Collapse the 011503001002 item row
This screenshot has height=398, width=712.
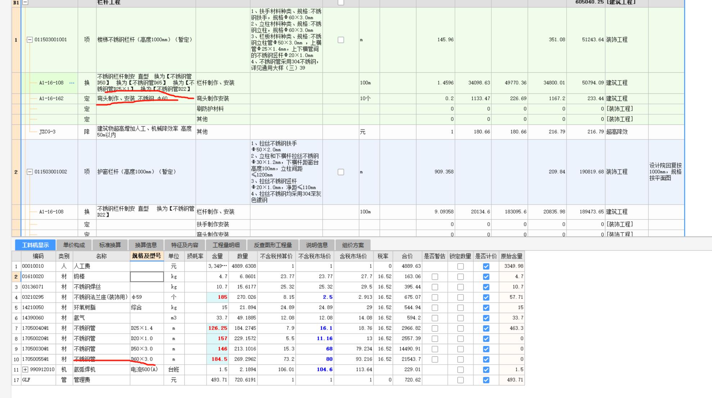[x=30, y=172]
